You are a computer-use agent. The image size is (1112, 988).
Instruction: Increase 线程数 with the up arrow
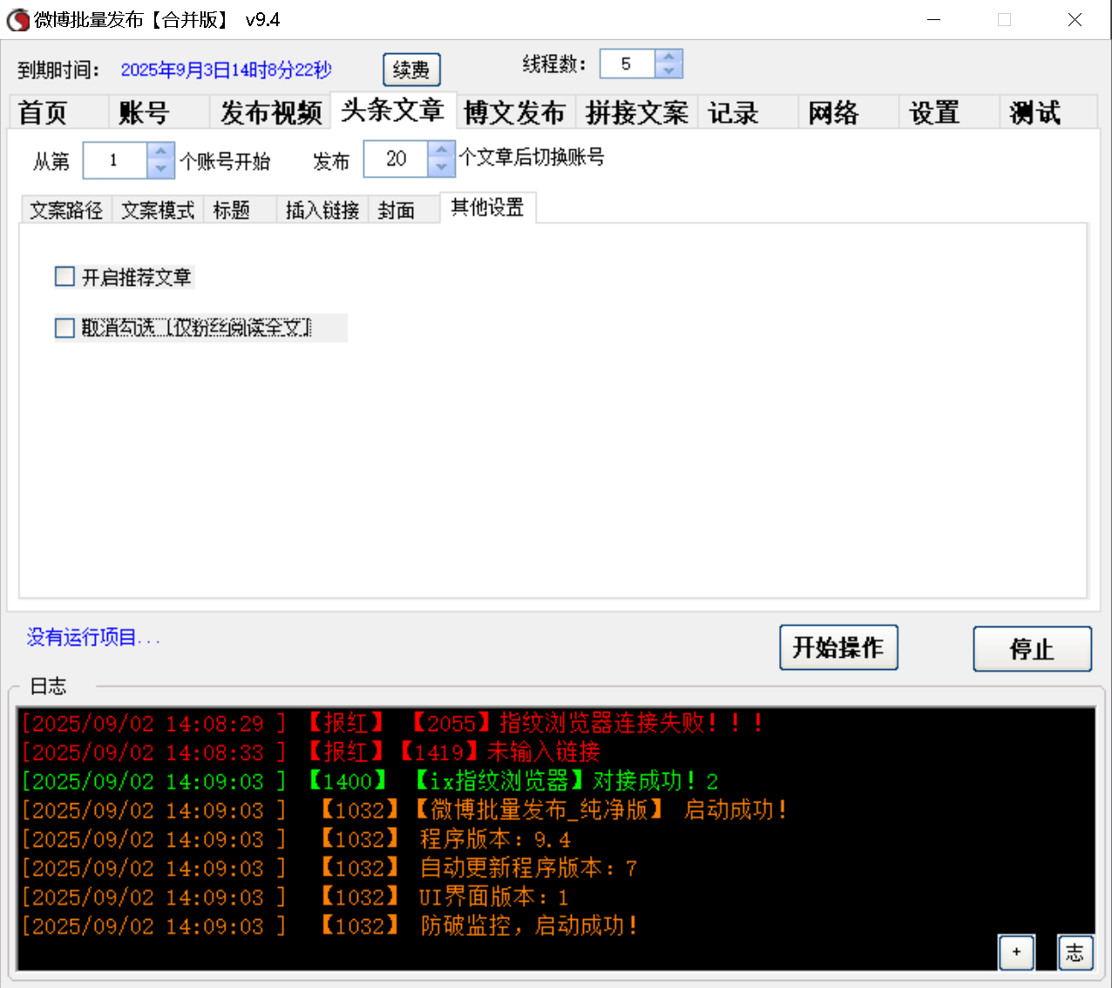[x=668, y=56]
